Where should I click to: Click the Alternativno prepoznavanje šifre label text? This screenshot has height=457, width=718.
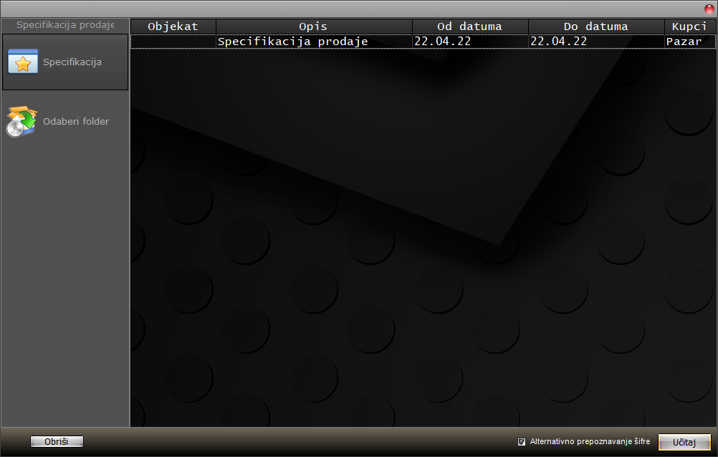point(590,441)
